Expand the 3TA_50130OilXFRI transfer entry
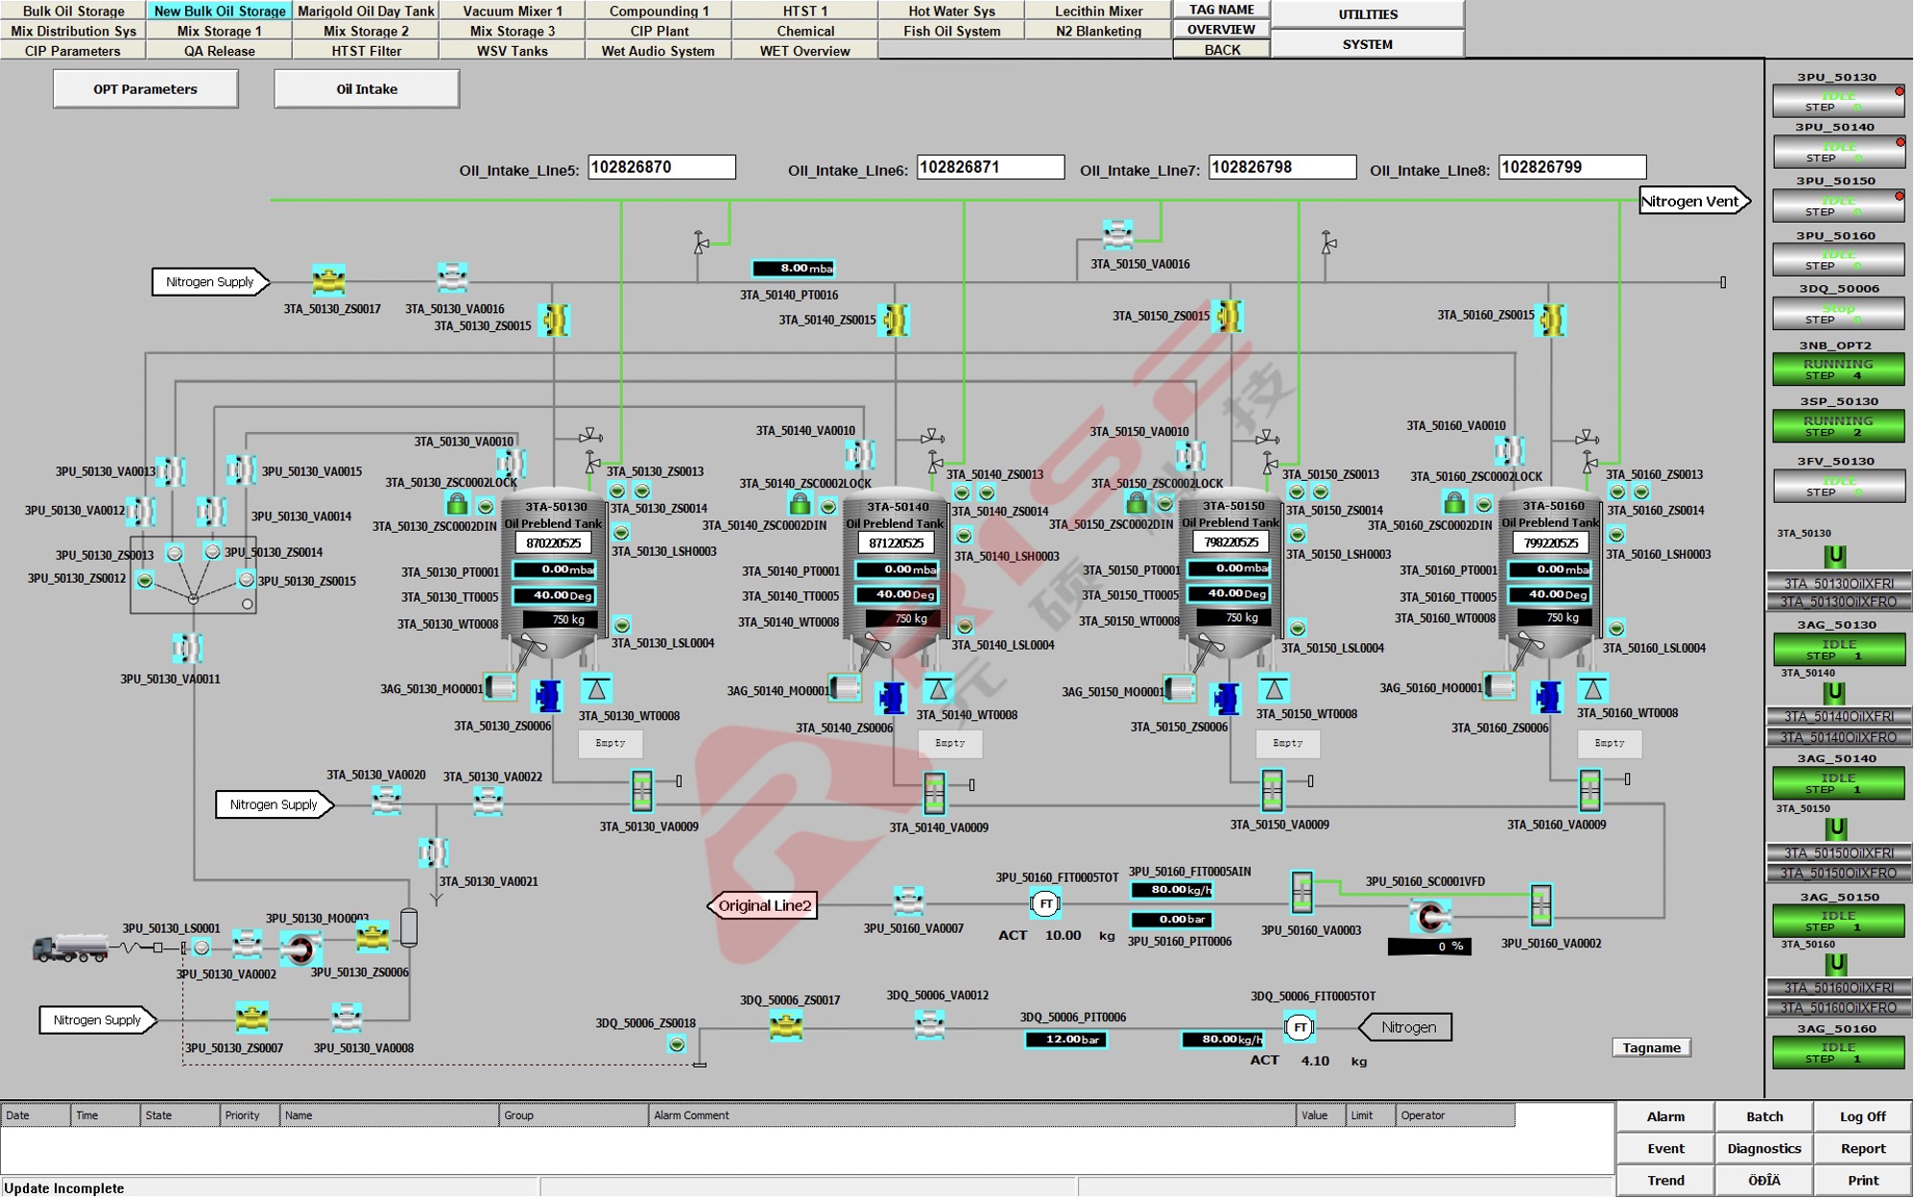Viewport: 1914px width, 1198px height. (1837, 583)
